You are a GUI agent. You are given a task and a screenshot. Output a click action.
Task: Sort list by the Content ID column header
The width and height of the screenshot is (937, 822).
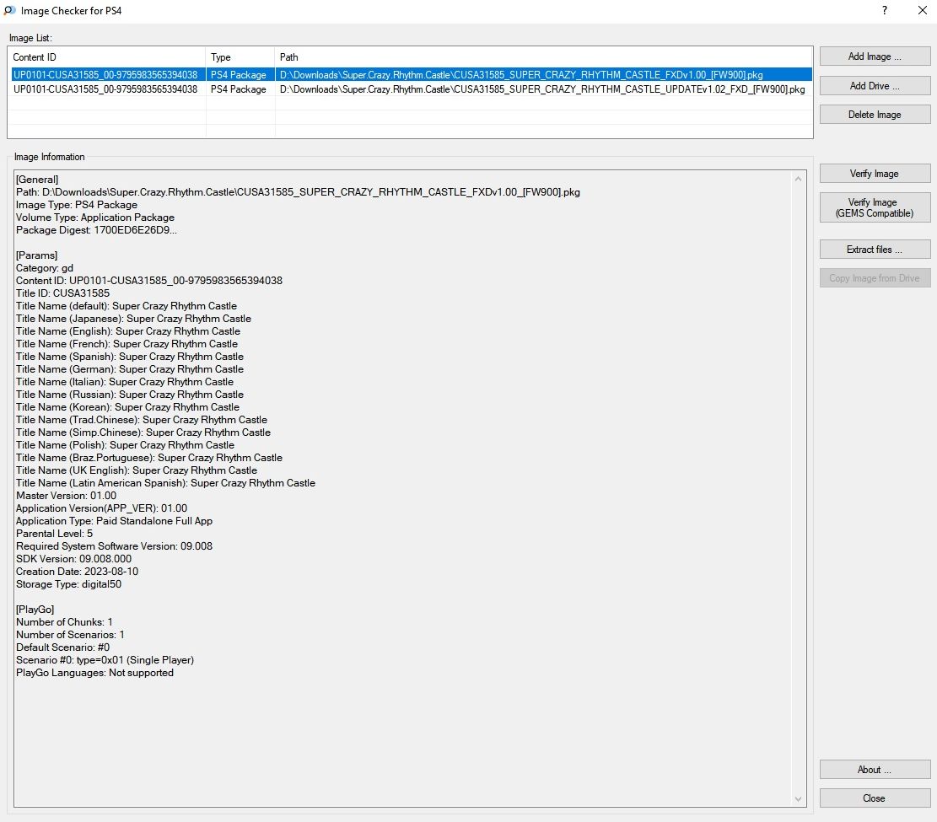pyautogui.click(x=106, y=57)
